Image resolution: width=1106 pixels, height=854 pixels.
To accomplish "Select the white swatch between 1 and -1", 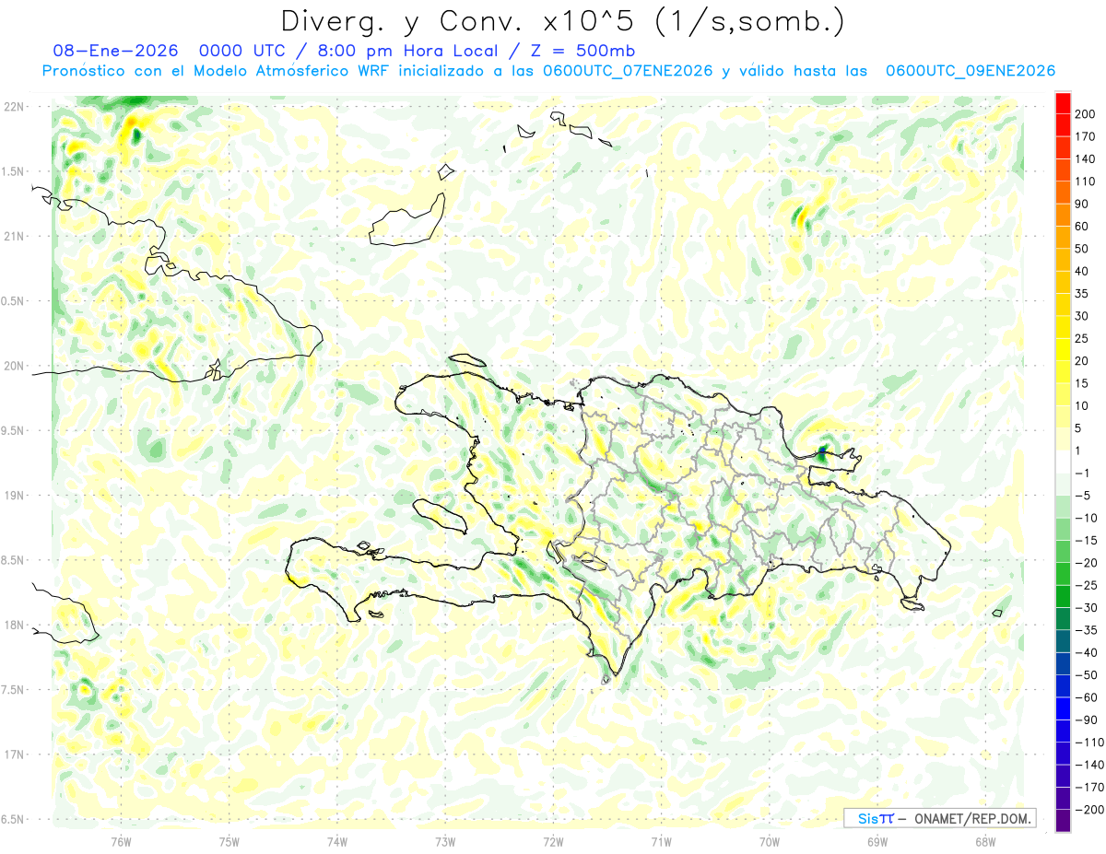I will coord(1063,462).
